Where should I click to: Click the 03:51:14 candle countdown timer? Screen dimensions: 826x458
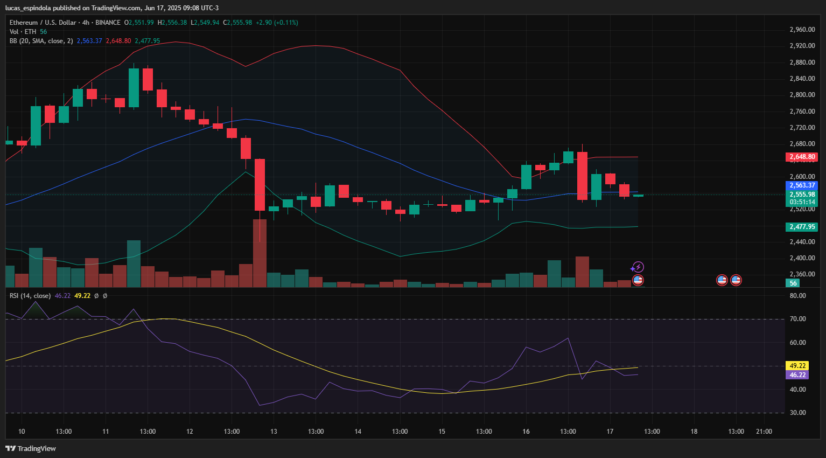tap(802, 203)
